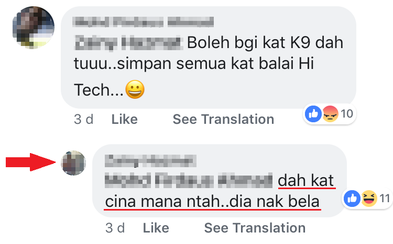The image size is (393, 244).
Task: Click the blurred author name of top comment
Action: pos(144,21)
